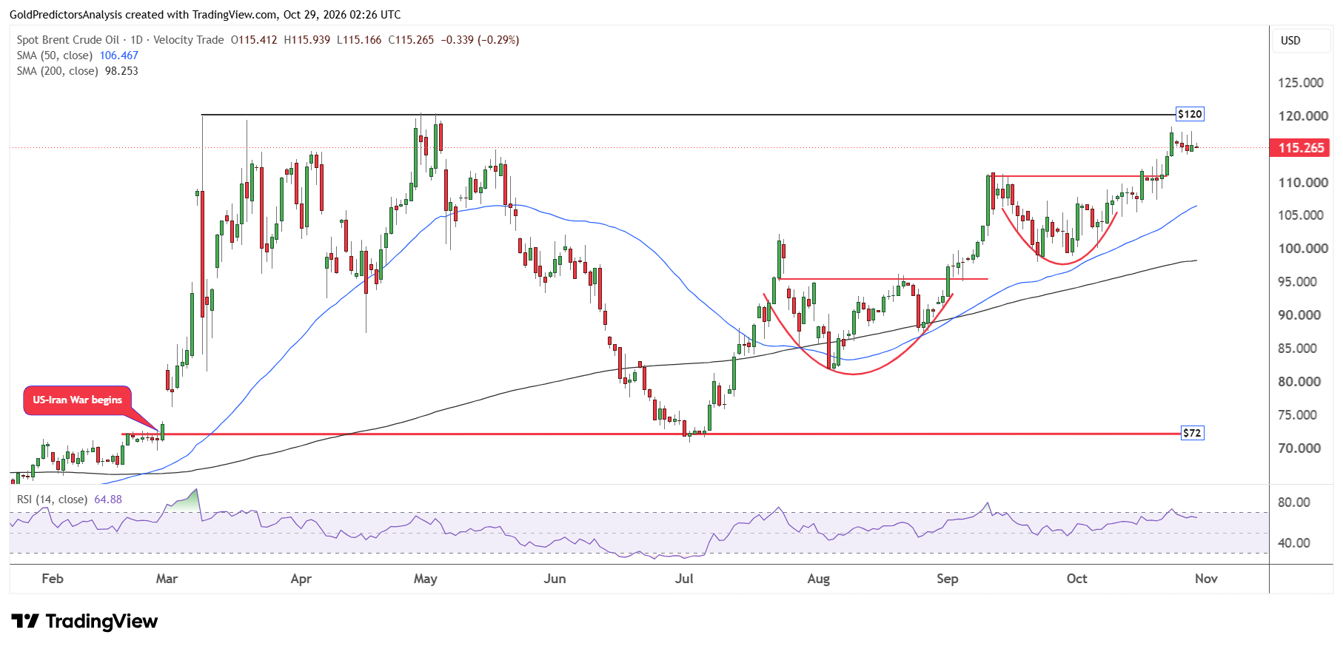The image size is (1343, 649).
Task: Click the SMA (200, close) indicator legend
Action: click(x=58, y=71)
